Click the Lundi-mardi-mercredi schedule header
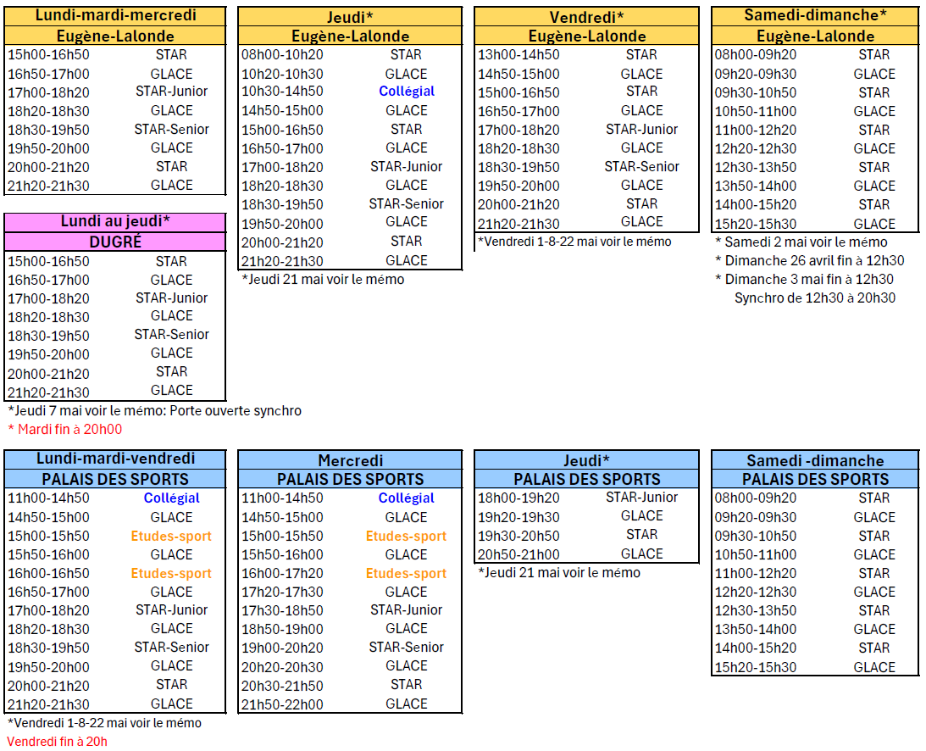The image size is (926, 751). click(115, 15)
